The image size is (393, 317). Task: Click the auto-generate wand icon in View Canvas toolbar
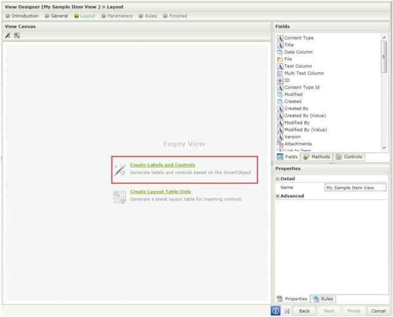coord(8,36)
